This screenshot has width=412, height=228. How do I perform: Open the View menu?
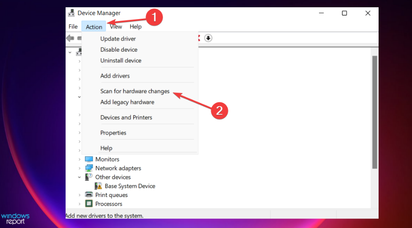(x=116, y=27)
